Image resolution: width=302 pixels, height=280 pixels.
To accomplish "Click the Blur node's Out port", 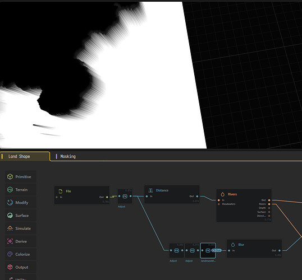I will click(280, 250).
